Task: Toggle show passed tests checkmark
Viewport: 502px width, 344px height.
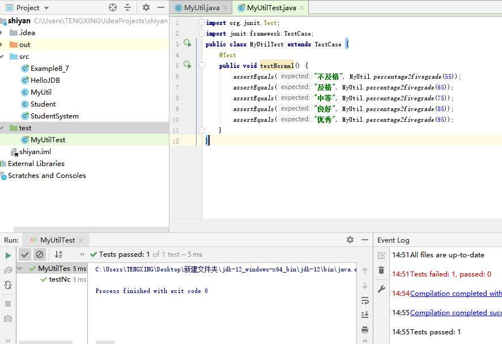Action: [25, 254]
